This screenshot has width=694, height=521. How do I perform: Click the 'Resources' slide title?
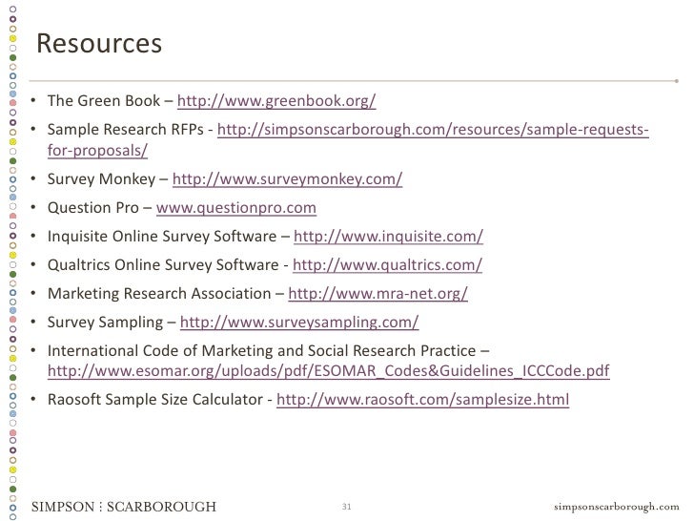(99, 44)
